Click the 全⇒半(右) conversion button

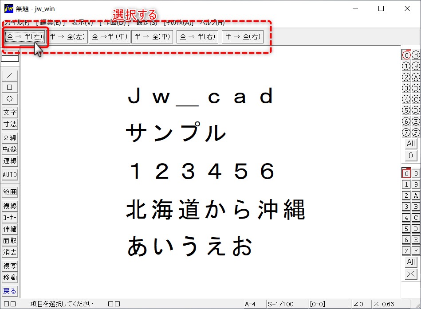[197, 37]
